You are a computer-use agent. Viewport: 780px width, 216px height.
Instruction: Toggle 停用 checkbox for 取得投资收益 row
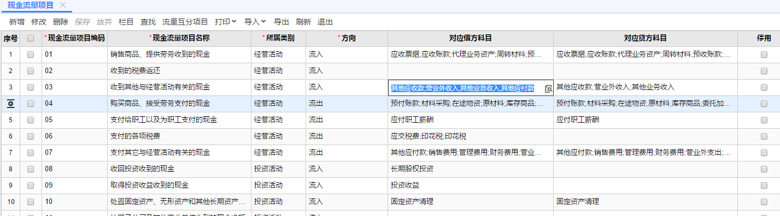click(764, 185)
